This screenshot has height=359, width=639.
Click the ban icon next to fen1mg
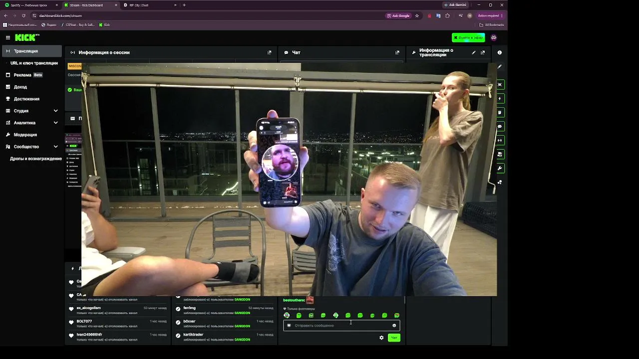(x=178, y=309)
